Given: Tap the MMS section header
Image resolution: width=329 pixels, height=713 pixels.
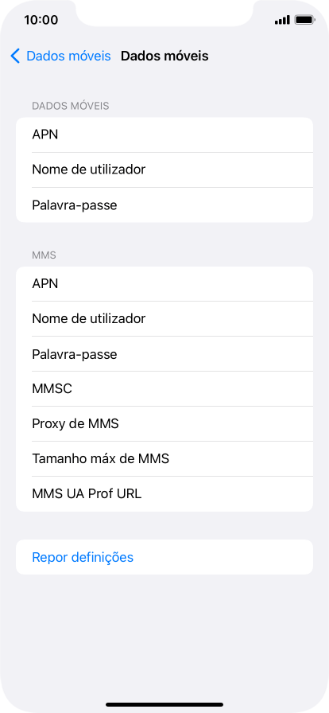Looking at the screenshot, I should tap(44, 255).
